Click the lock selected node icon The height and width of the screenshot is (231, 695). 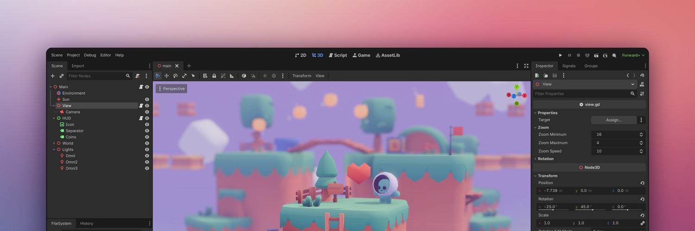click(x=214, y=76)
